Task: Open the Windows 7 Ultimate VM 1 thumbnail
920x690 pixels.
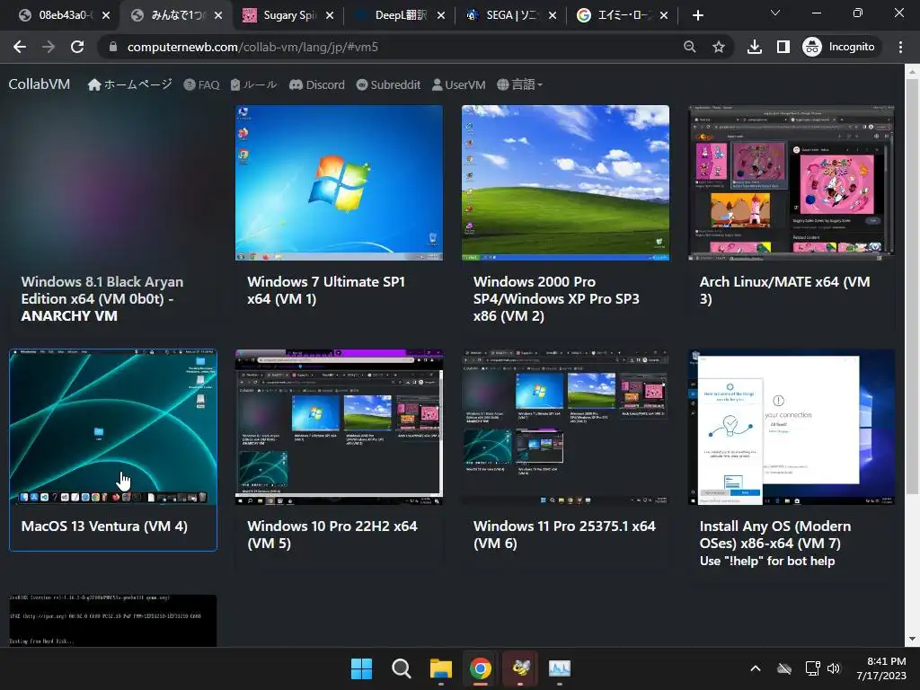Action: click(339, 182)
